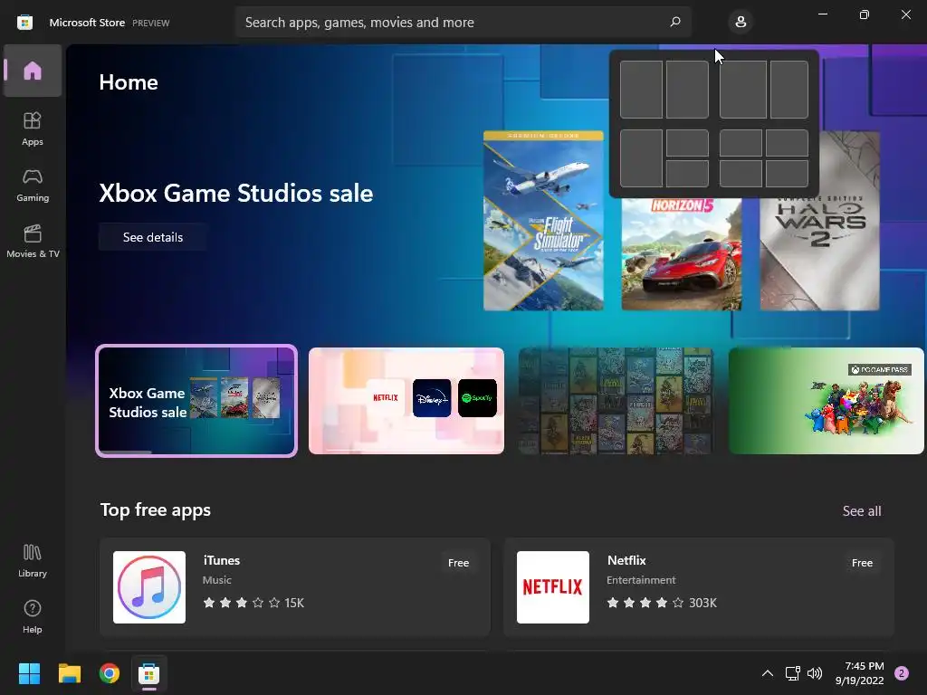Snap window to tall left zone of three-zone layout

point(641,158)
